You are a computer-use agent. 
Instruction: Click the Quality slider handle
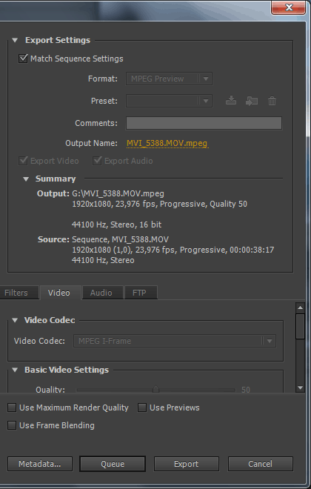[155, 389]
